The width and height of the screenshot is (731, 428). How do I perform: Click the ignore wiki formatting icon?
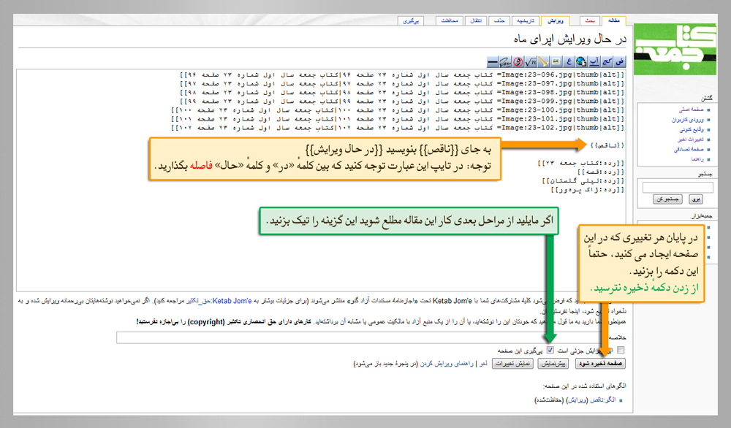(x=518, y=61)
